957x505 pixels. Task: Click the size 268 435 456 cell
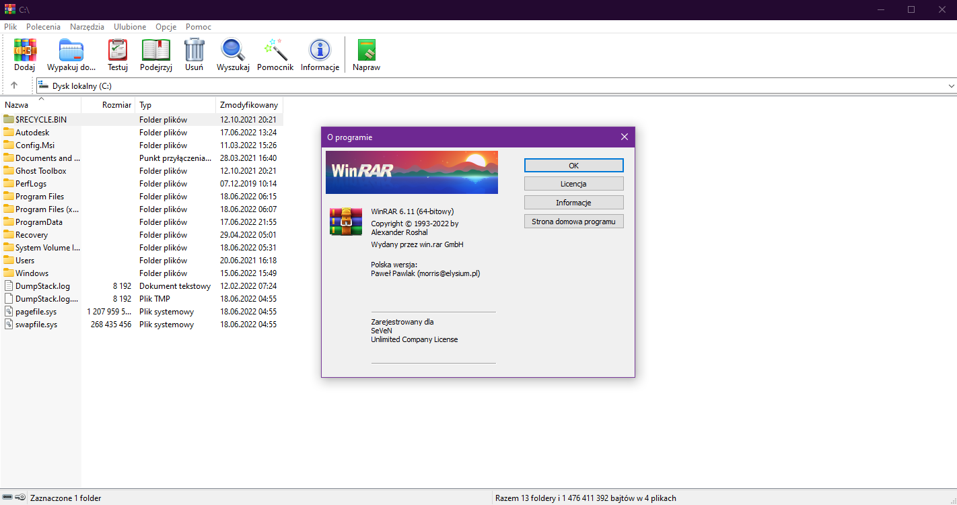coord(111,325)
